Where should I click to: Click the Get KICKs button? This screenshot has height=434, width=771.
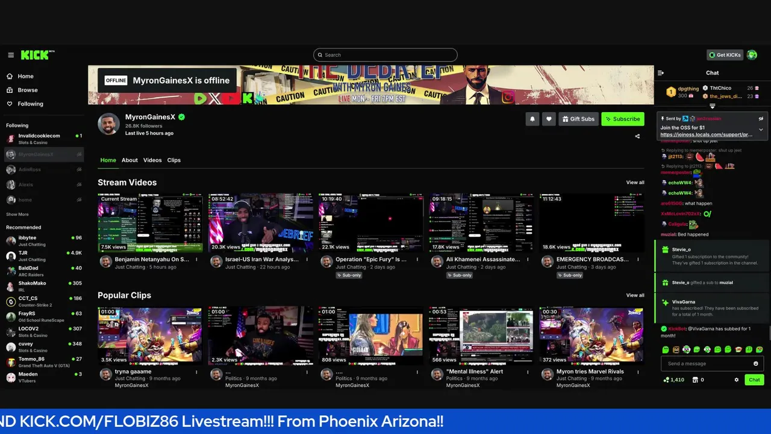tap(725, 55)
